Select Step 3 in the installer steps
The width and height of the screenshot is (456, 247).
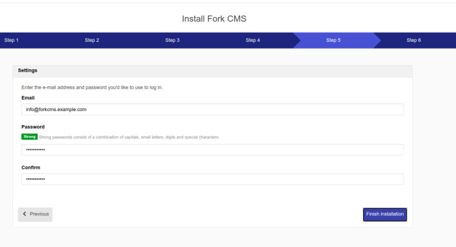point(172,40)
